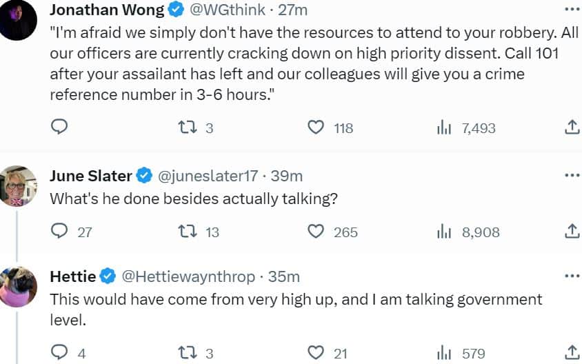582x364 pixels.
Task: Reply to Jonathan Wong's tweet
Action: [x=59, y=127]
